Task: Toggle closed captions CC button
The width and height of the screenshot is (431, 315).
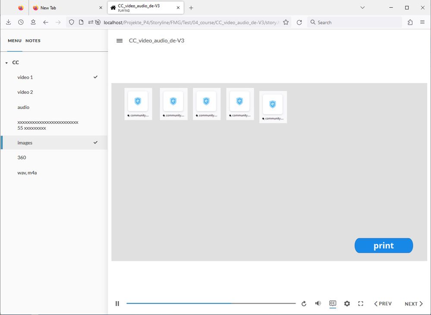Action: click(333, 303)
